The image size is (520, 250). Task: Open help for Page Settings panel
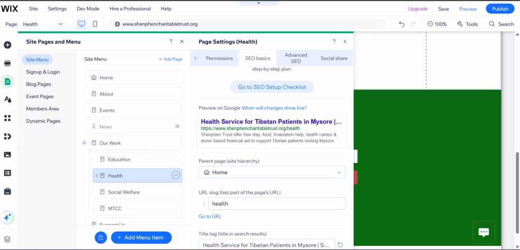[334, 42]
